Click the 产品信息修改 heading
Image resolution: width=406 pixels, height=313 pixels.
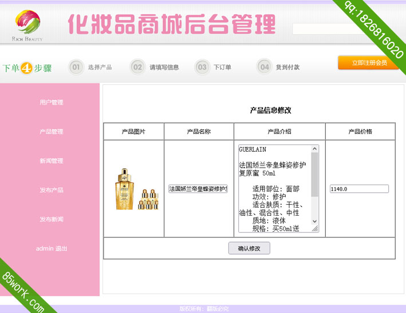tap(271, 110)
